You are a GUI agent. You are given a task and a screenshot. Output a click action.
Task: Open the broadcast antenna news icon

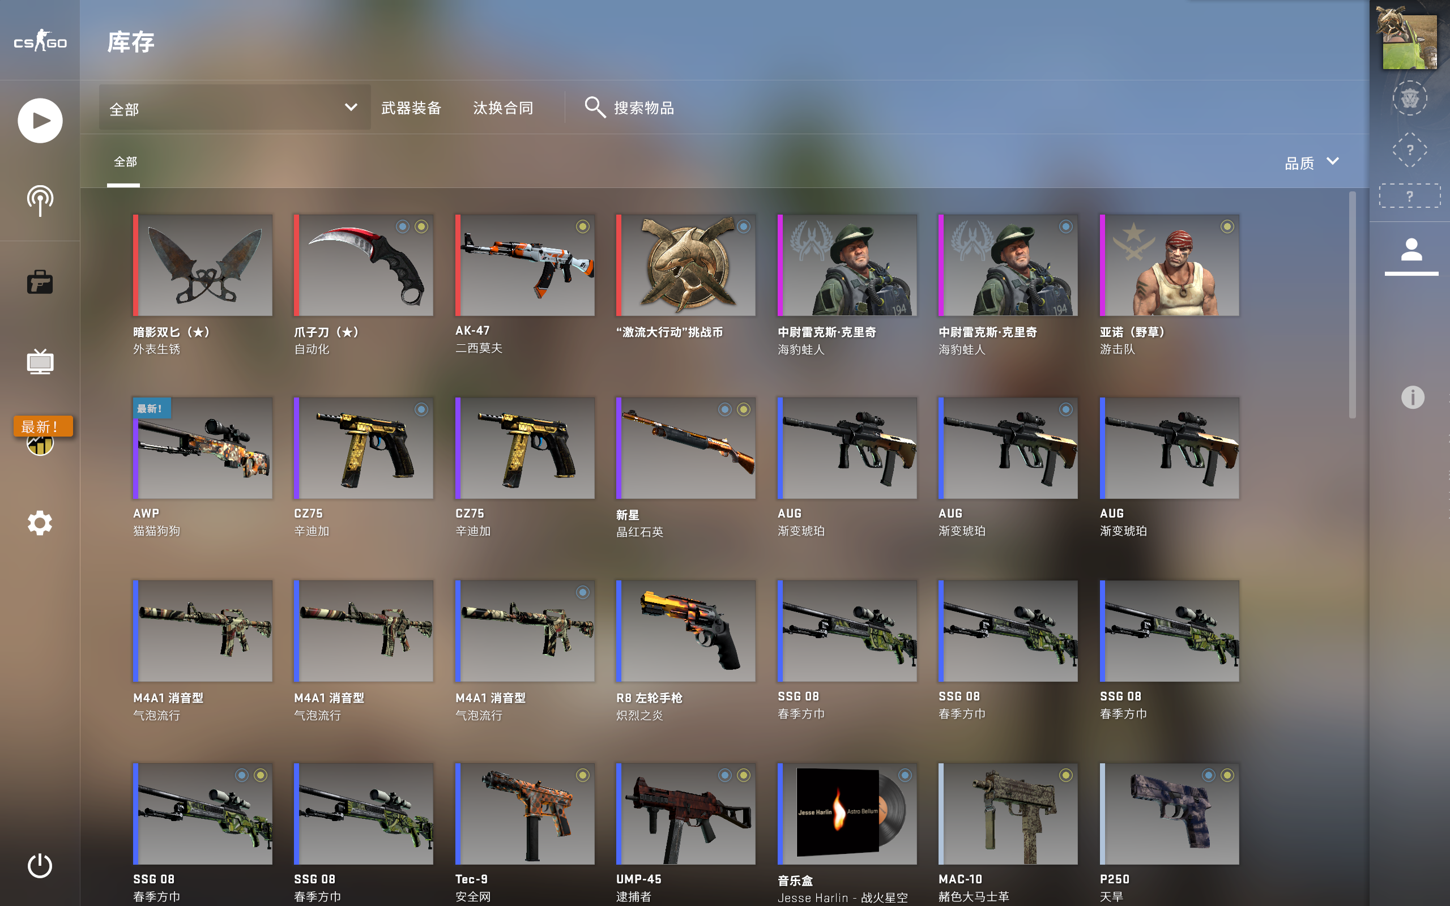(40, 200)
